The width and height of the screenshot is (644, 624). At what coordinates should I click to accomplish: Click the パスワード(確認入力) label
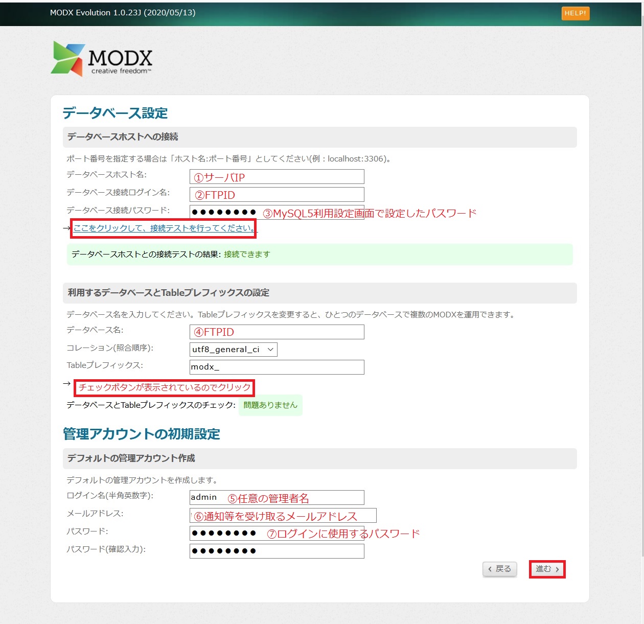coord(106,549)
